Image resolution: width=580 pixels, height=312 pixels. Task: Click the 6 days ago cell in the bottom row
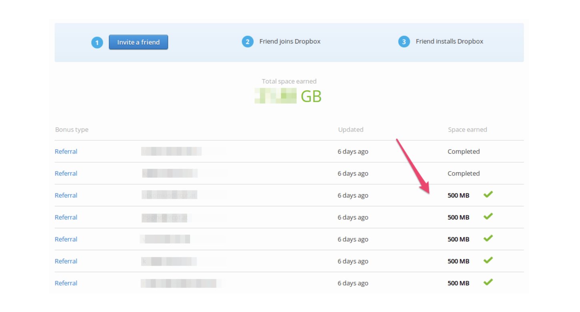[353, 283]
